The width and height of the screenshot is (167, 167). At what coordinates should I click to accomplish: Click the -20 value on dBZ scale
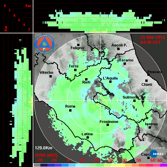pyautogui.click(x=39, y=160)
